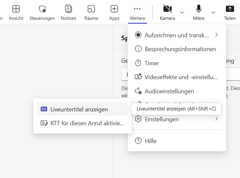Click the info icon beside Besprechungsinformationen
Viewport: 240px width, 178px height.
coord(138,49)
